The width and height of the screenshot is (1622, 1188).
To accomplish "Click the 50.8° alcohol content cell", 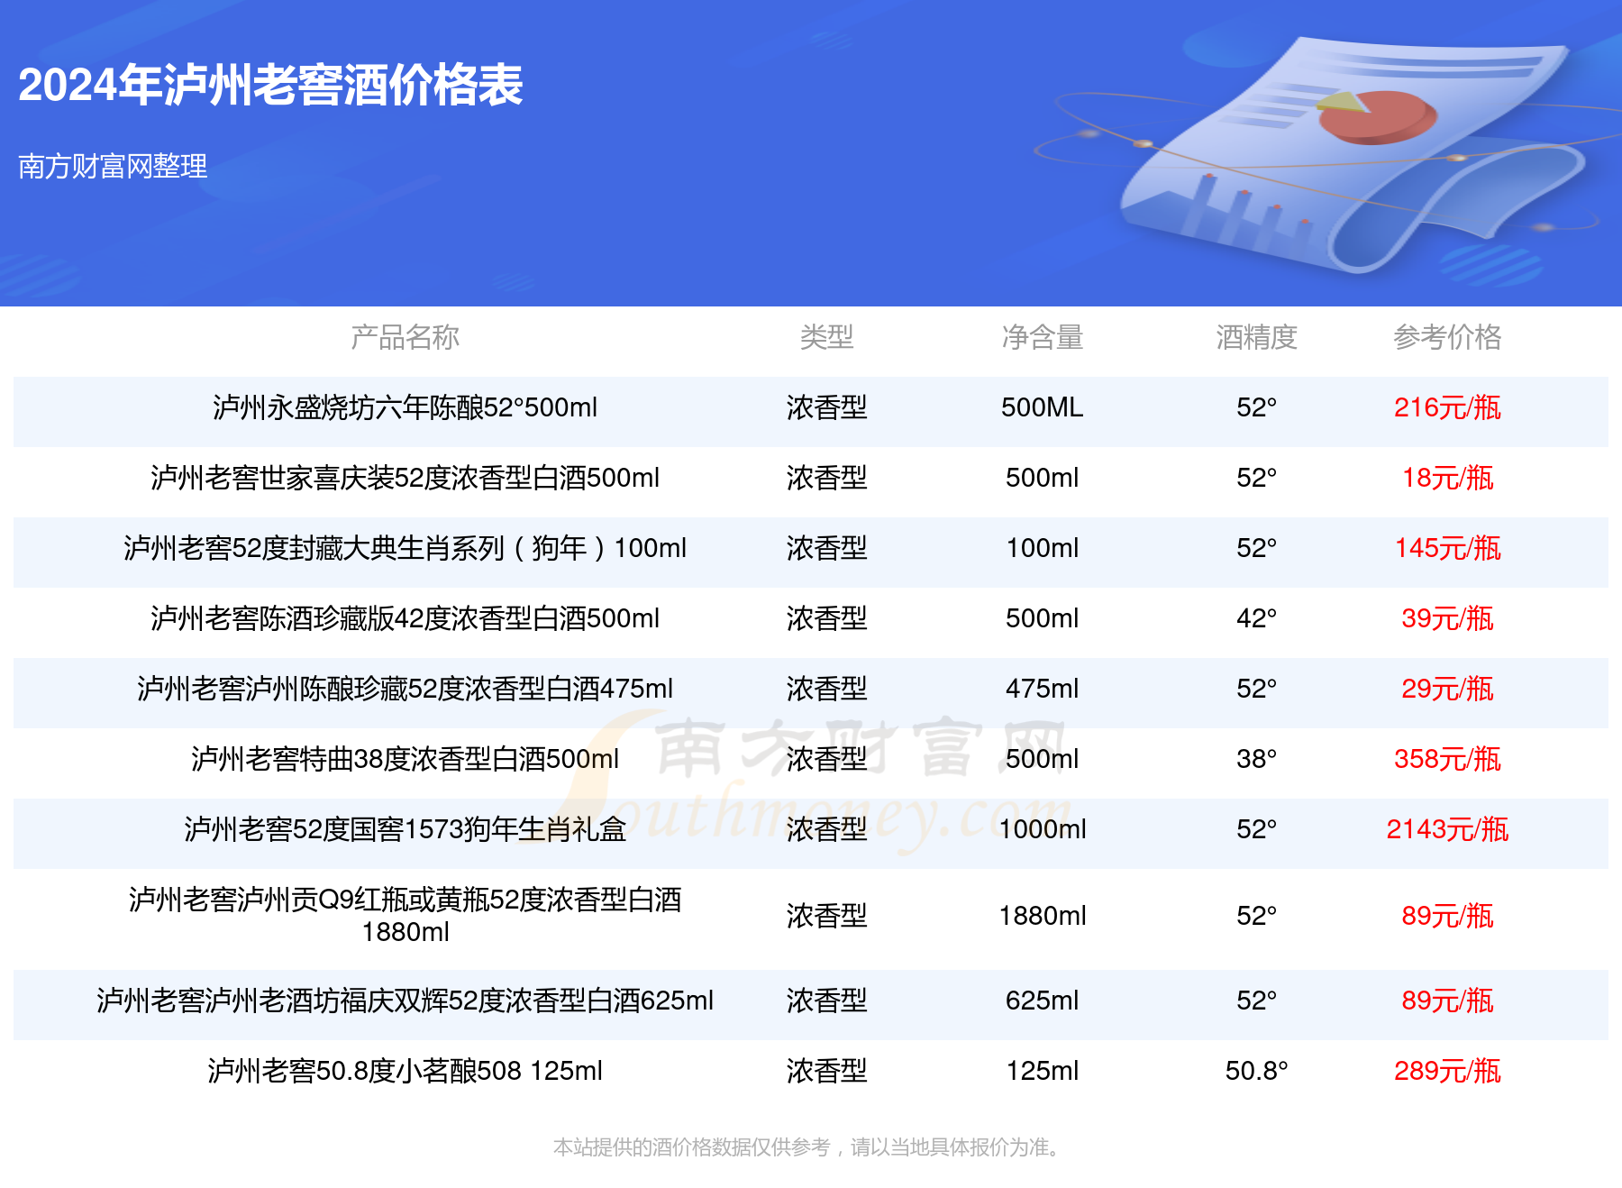I will [x=1256, y=1071].
